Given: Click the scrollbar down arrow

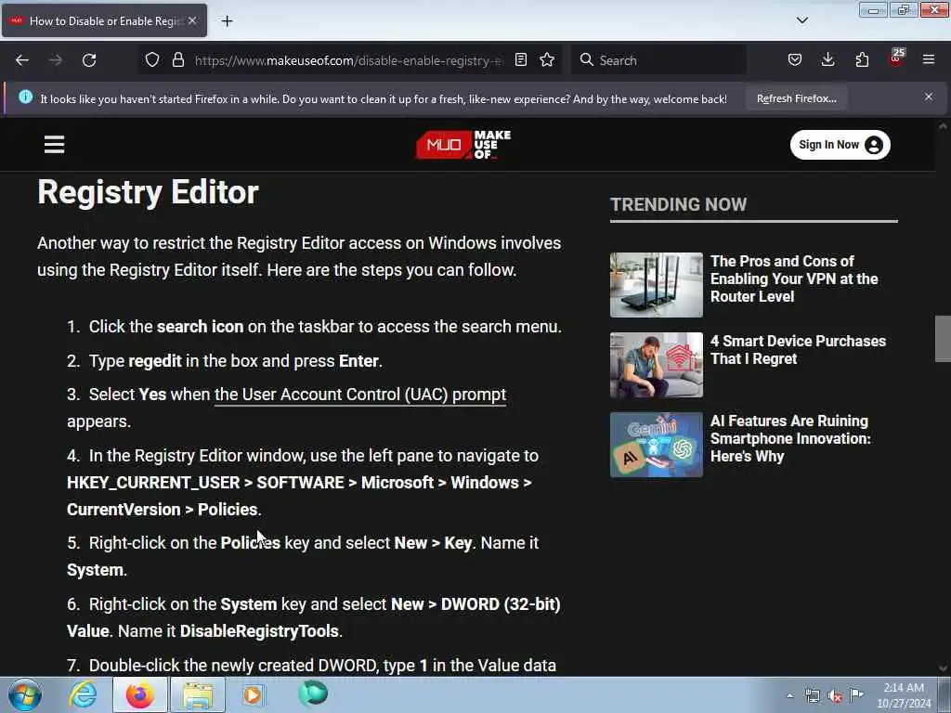Looking at the screenshot, I should (x=943, y=668).
